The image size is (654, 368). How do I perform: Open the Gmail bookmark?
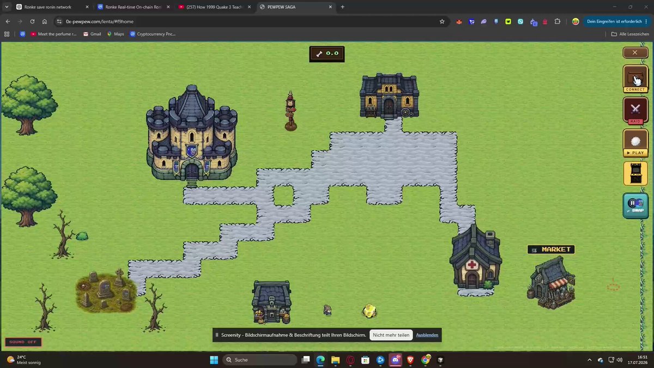(x=92, y=34)
